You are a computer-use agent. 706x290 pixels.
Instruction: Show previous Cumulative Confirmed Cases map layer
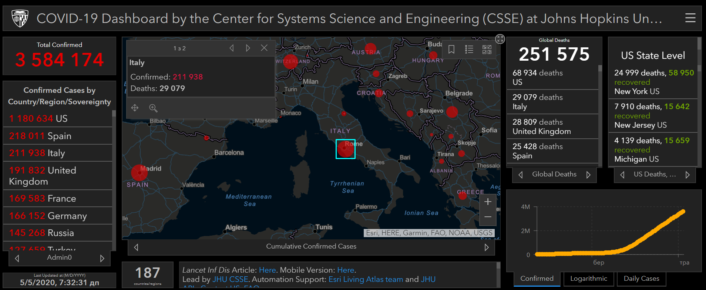(x=136, y=247)
